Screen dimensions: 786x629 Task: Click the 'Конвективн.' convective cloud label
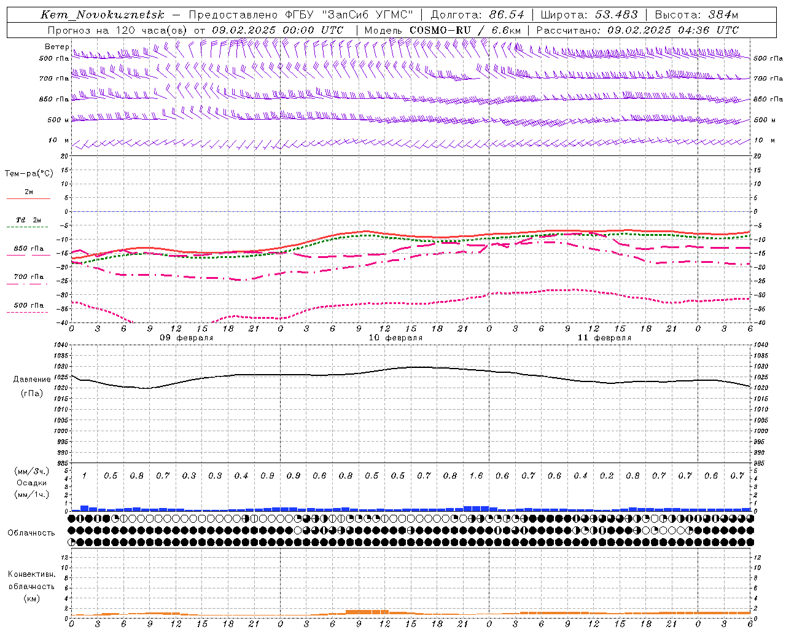[32, 574]
